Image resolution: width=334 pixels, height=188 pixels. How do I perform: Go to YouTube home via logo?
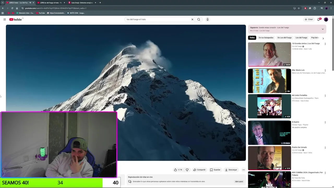coord(16,19)
